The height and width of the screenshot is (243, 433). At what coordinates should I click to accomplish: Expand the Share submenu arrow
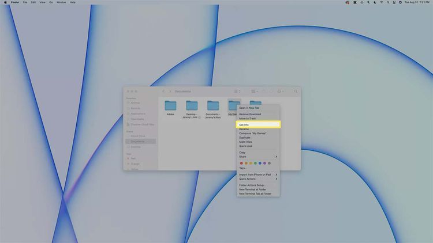(276, 157)
